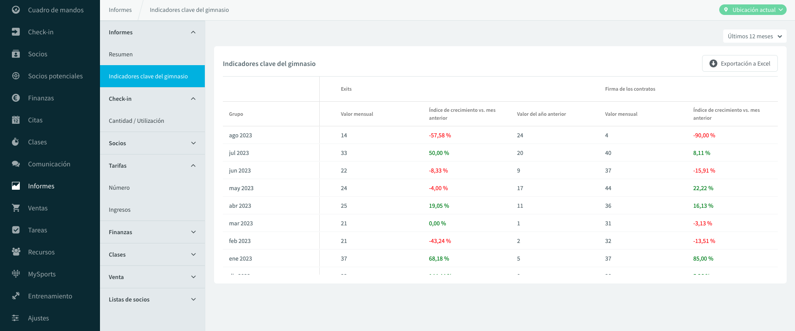Open the Ubicación actual location selector
The image size is (795, 331).
tap(753, 10)
